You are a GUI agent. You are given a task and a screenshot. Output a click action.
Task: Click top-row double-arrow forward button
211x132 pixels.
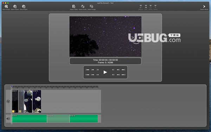(118, 70)
